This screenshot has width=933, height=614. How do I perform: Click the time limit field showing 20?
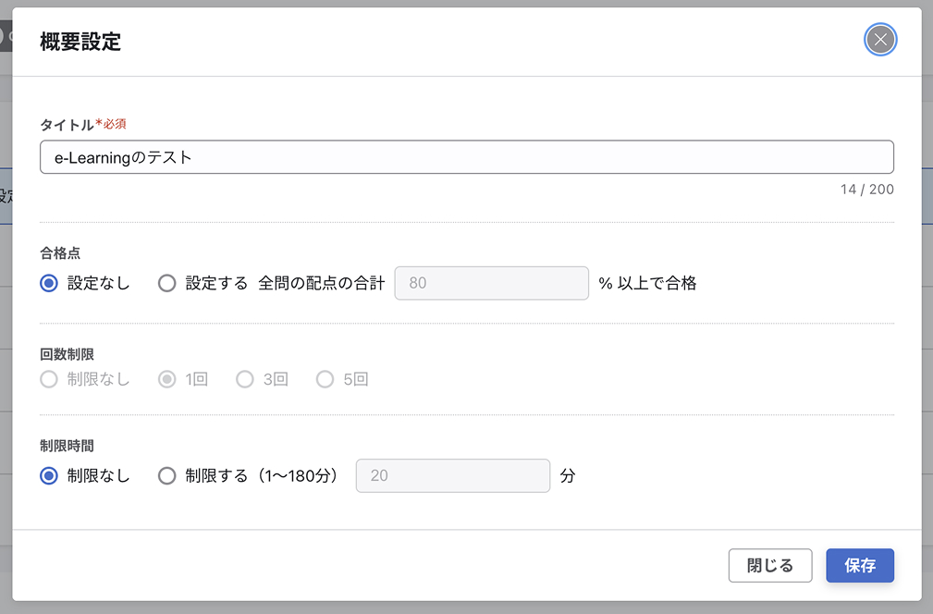[x=452, y=475]
